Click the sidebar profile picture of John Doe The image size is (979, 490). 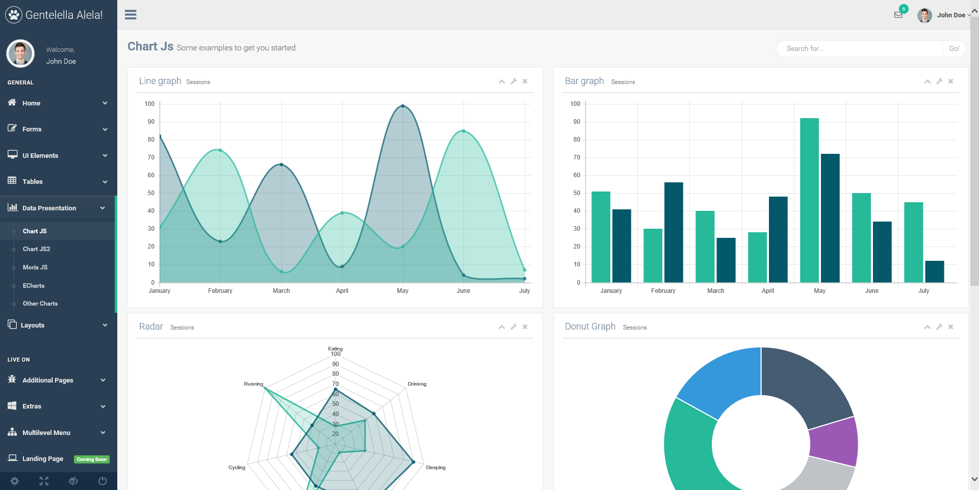20,53
